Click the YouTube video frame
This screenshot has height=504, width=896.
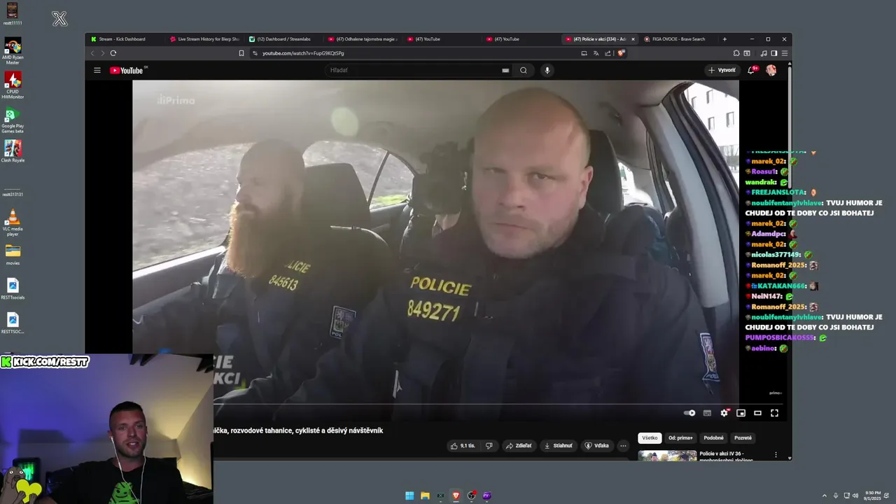point(435,241)
